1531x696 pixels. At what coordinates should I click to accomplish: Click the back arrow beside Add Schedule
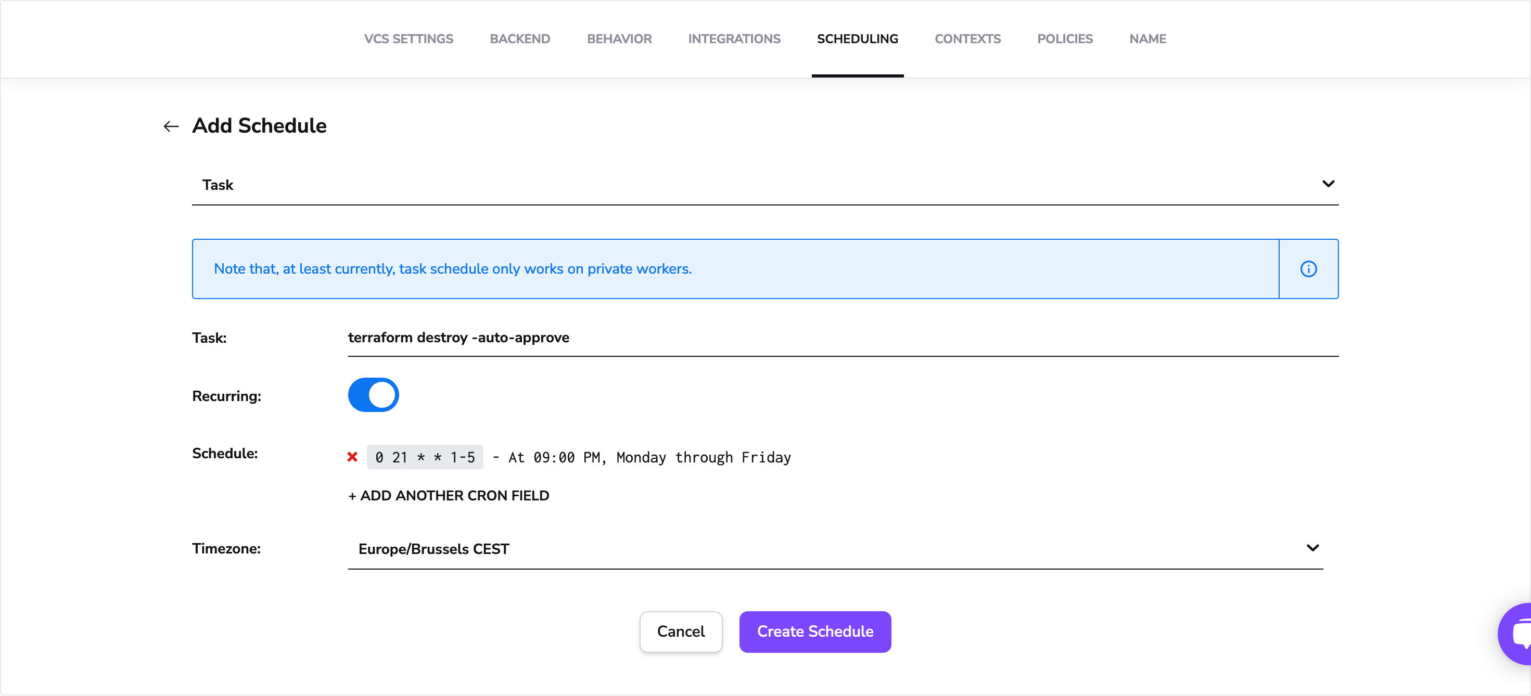coord(171,126)
